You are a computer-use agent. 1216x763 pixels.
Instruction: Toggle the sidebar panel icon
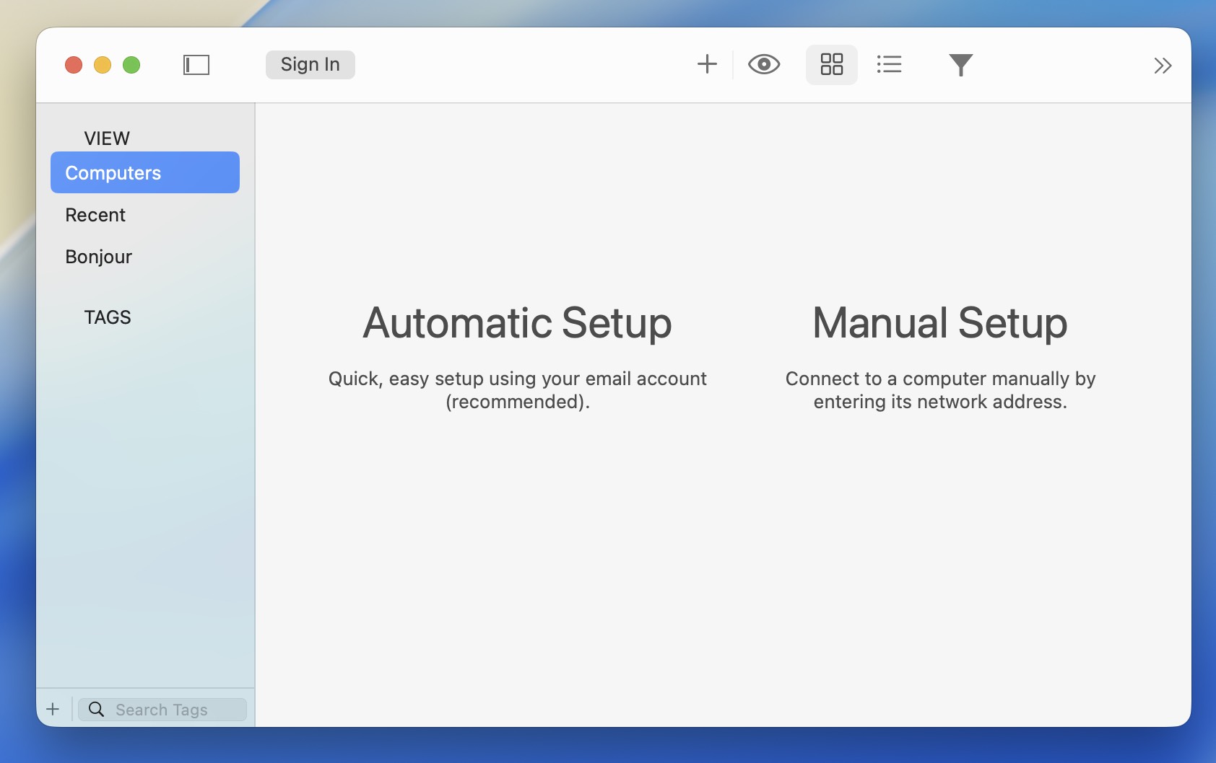196,65
